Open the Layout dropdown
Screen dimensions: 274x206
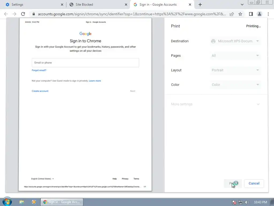(x=235, y=70)
